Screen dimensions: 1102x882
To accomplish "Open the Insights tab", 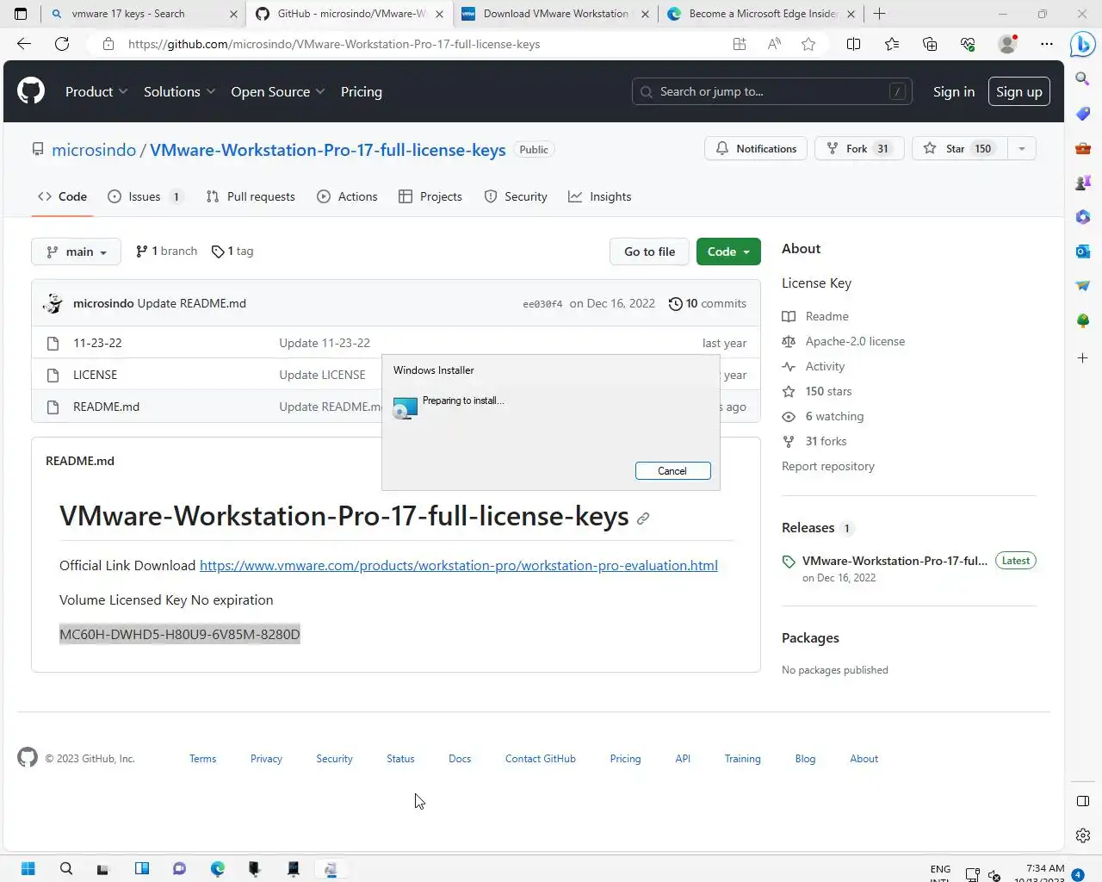I will [600, 196].
